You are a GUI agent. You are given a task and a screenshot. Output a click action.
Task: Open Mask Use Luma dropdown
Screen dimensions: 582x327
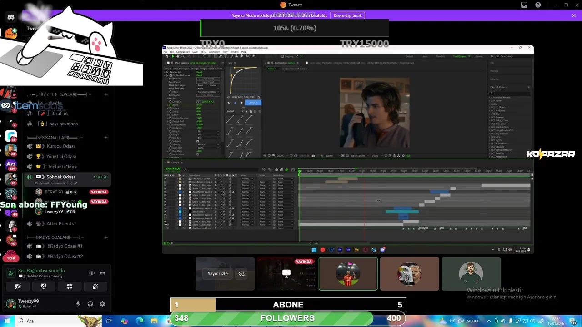[208, 148]
